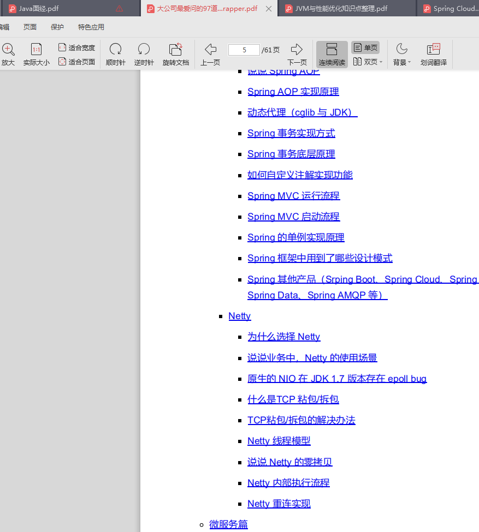The width and height of the screenshot is (479, 532).
Task: Open link Spring MVC 运行流程
Action: coord(293,196)
